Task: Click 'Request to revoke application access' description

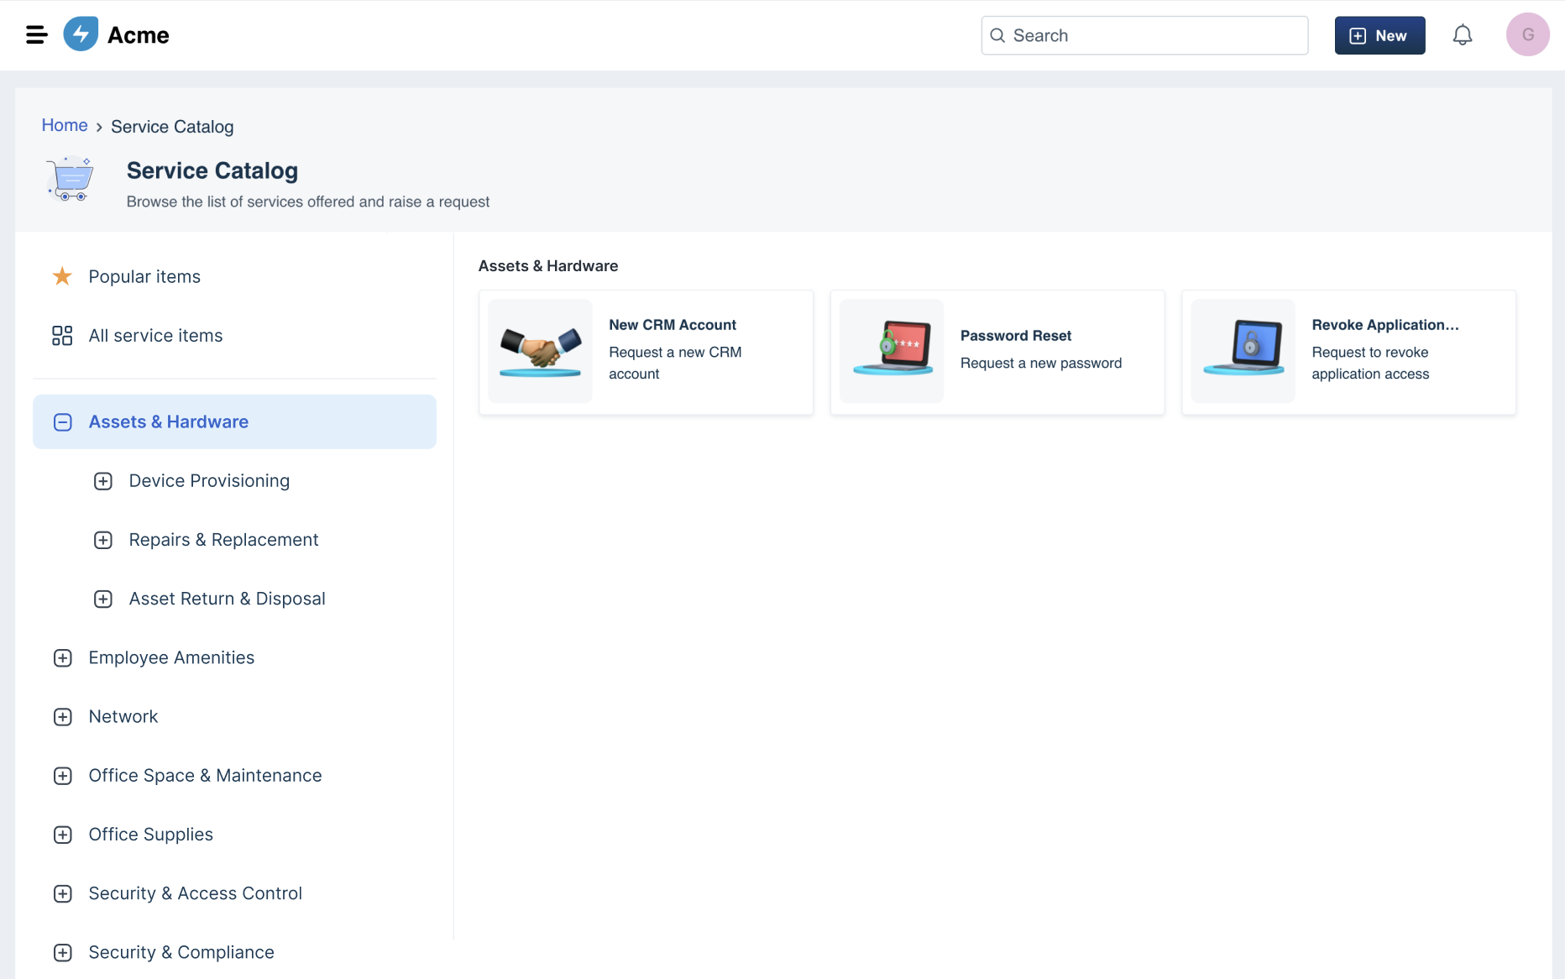Action: click(x=1370, y=363)
